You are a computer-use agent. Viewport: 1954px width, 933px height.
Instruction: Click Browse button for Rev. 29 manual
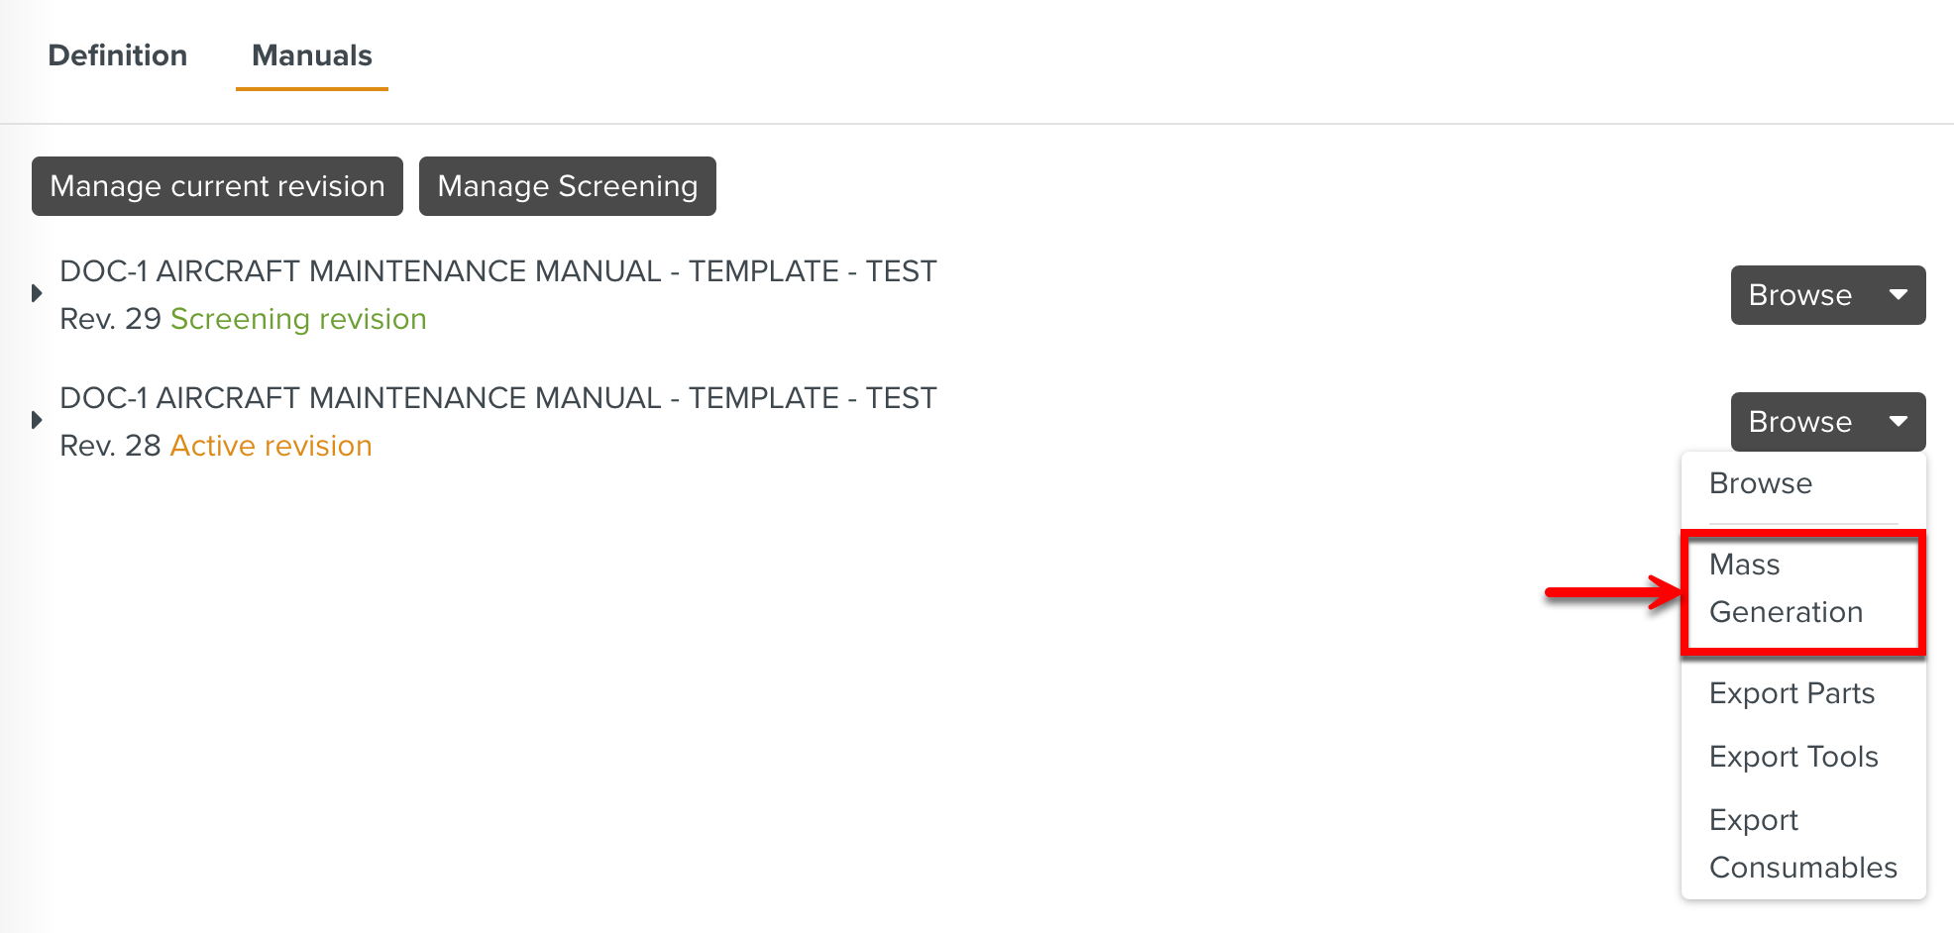(x=1799, y=295)
